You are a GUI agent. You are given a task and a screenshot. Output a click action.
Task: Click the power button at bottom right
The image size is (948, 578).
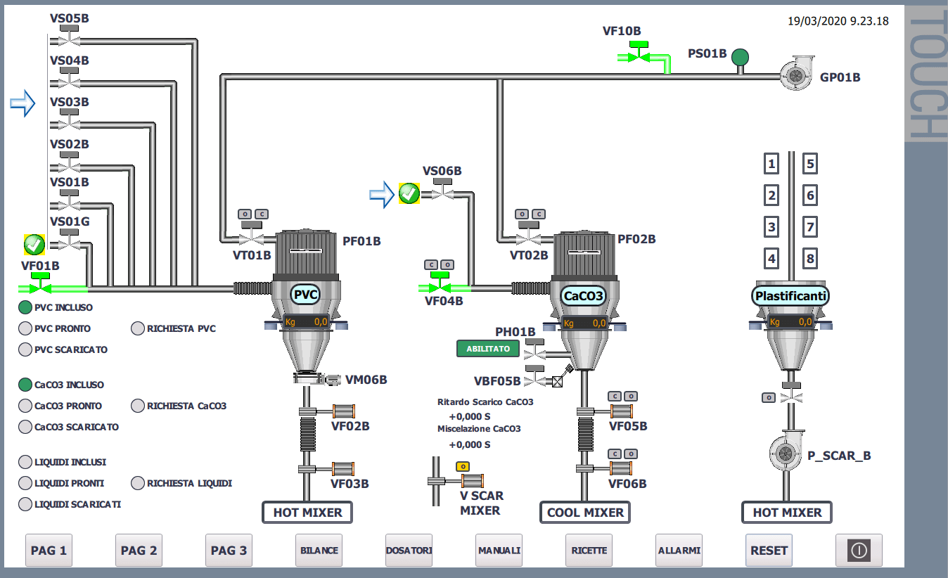coord(859,550)
